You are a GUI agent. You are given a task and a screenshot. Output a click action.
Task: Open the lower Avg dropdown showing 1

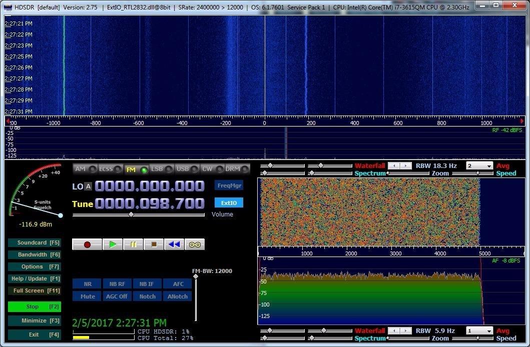point(479,330)
